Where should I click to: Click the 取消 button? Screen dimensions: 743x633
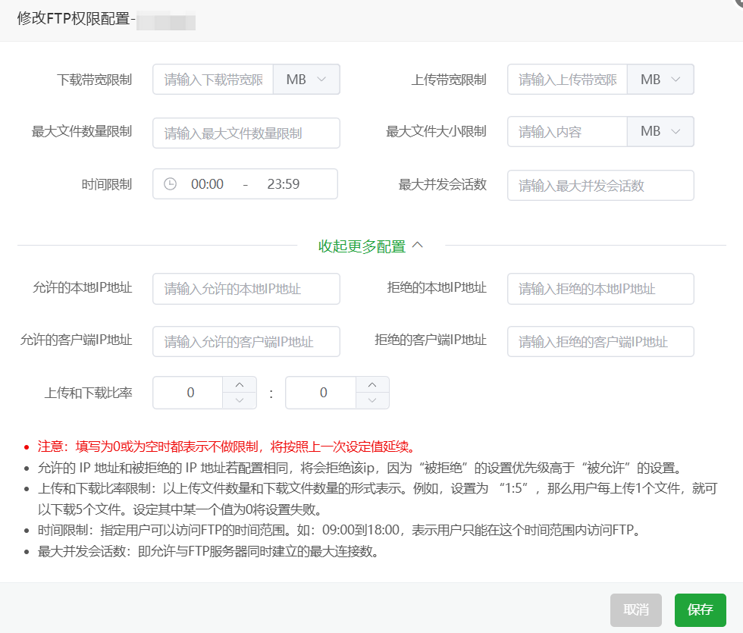636,609
